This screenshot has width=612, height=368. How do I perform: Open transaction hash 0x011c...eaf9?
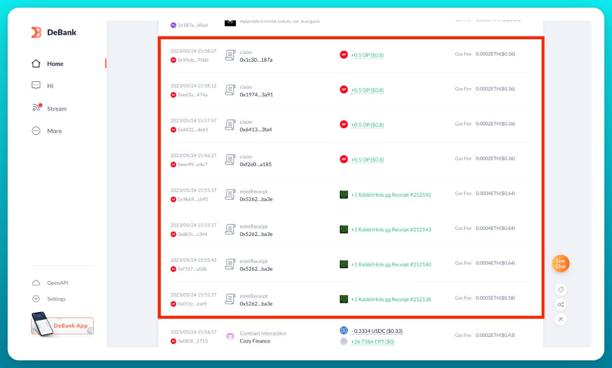click(x=192, y=304)
